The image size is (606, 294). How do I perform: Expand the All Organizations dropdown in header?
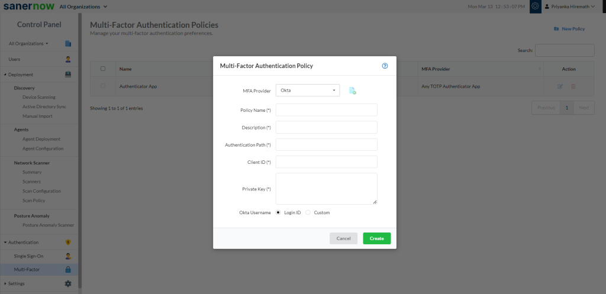[x=83, y=7]
